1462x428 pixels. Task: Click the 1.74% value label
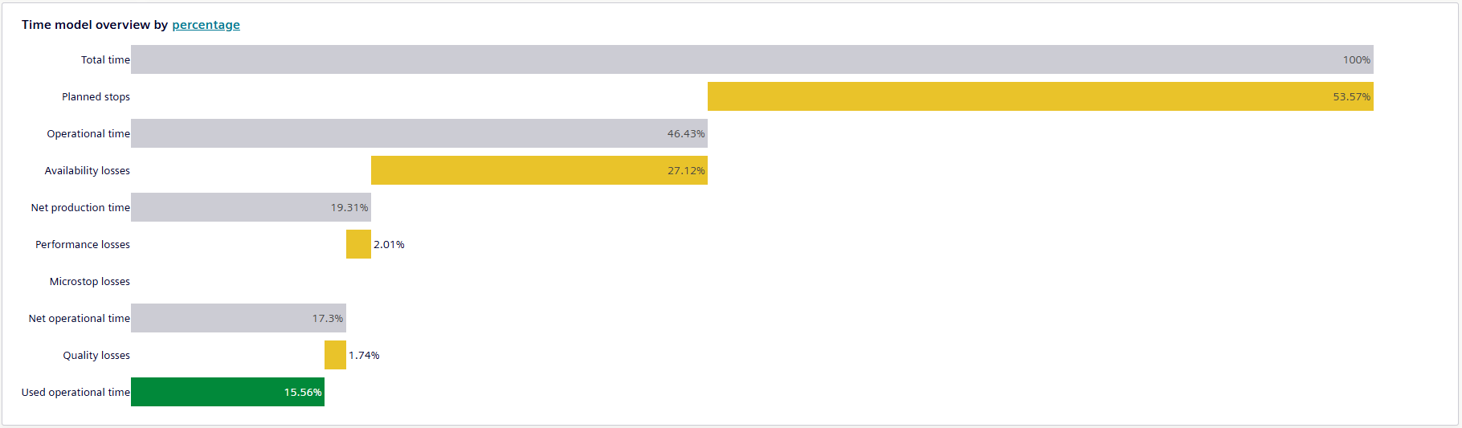click(364, 355)
